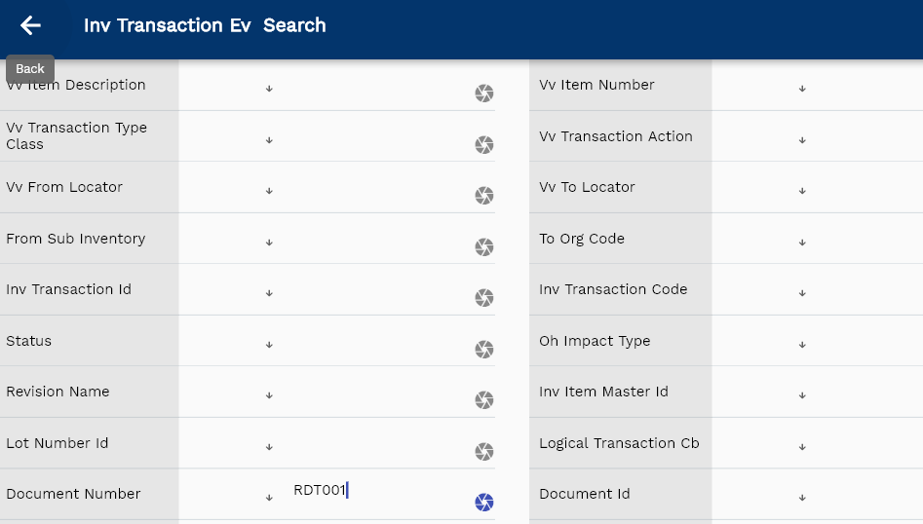Click camera icon in Status row
The image size is (923, 524).
click(484, 350)
